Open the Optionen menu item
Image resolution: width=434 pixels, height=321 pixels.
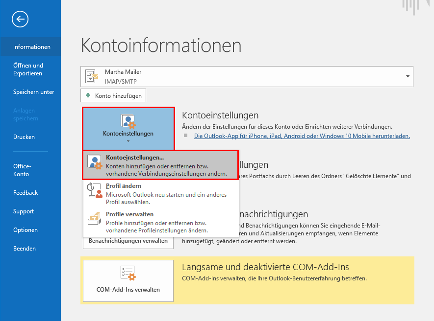pos(25,229)
